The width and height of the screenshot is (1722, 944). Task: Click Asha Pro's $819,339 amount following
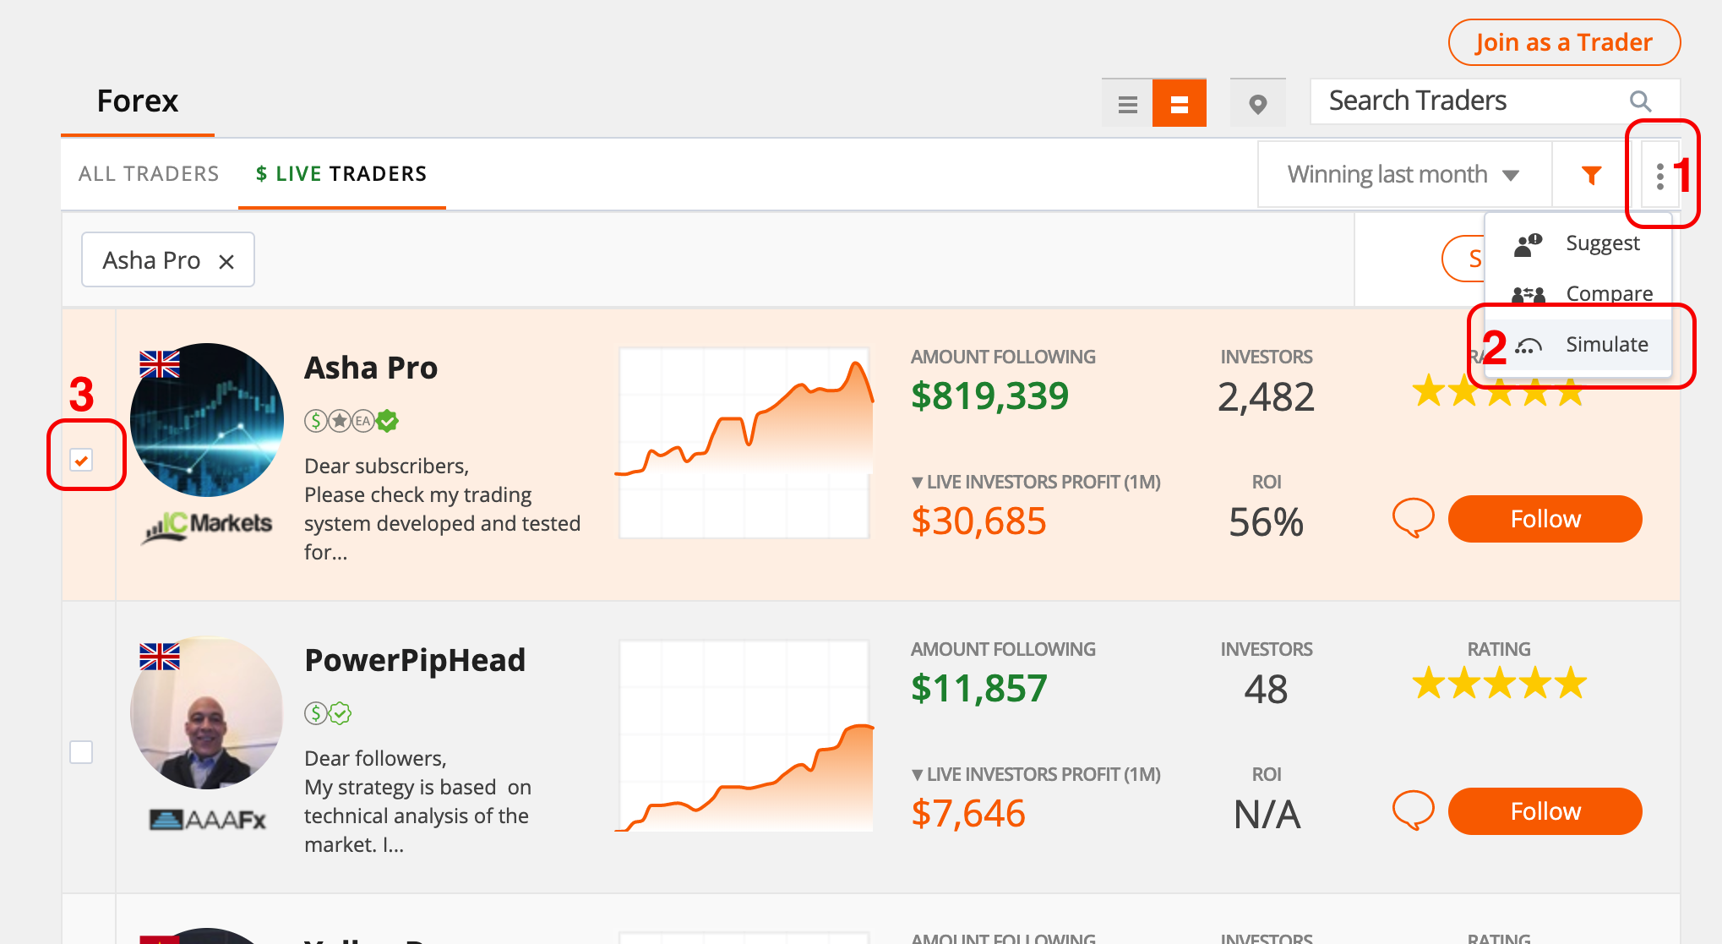989,396
